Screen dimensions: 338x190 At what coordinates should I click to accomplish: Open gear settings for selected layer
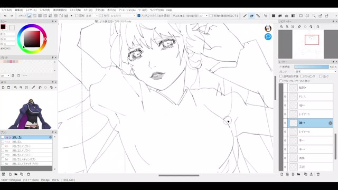[x=330, y=123]
